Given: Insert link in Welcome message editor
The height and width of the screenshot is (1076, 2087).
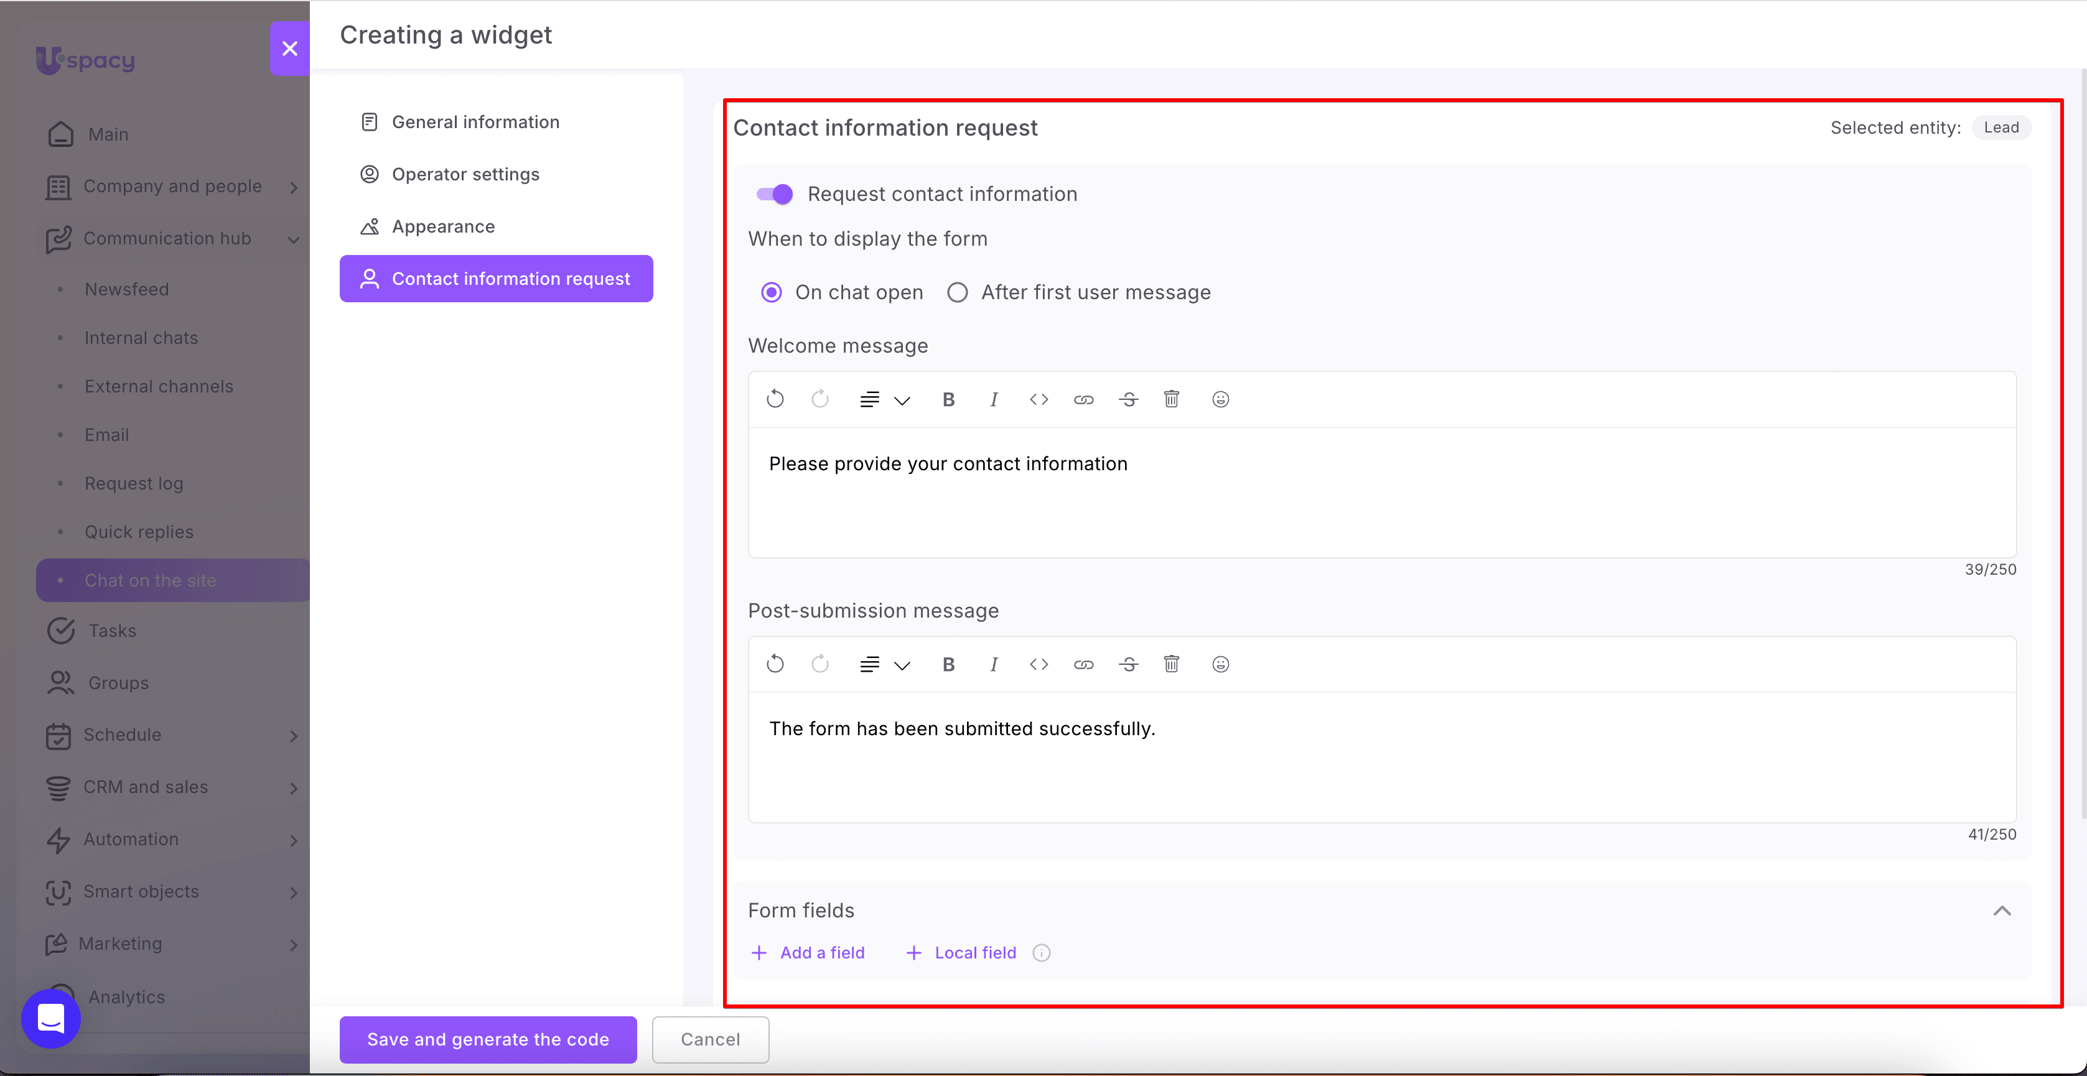Looking at the screenshot, I should 1084,399.
